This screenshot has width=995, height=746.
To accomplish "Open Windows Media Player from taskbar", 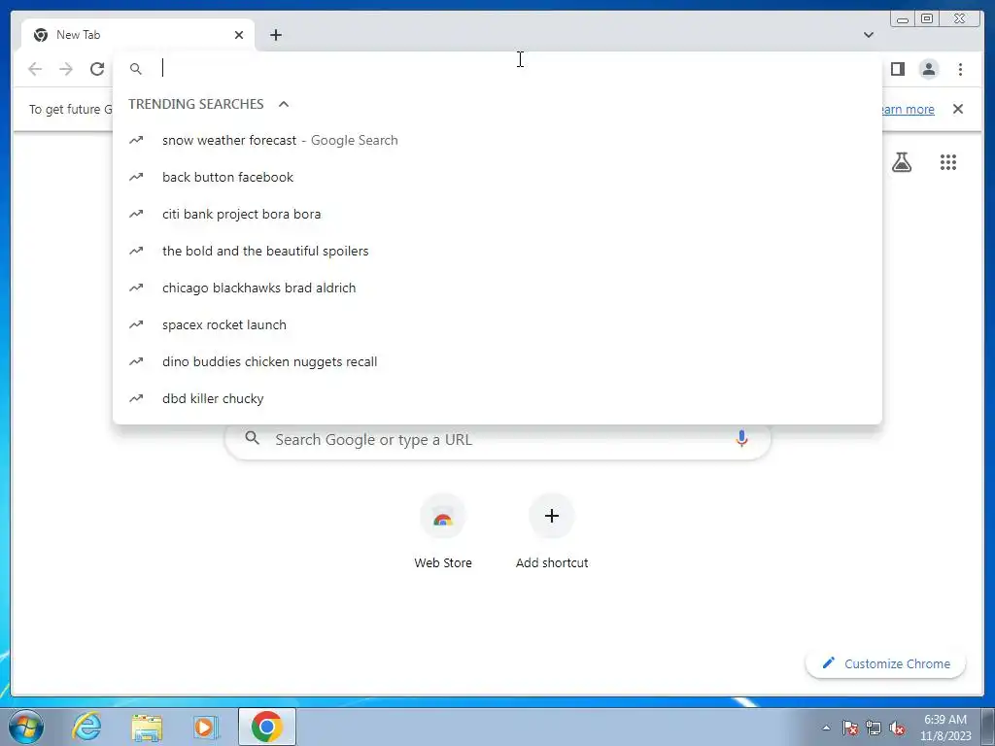I will (206, 727).
